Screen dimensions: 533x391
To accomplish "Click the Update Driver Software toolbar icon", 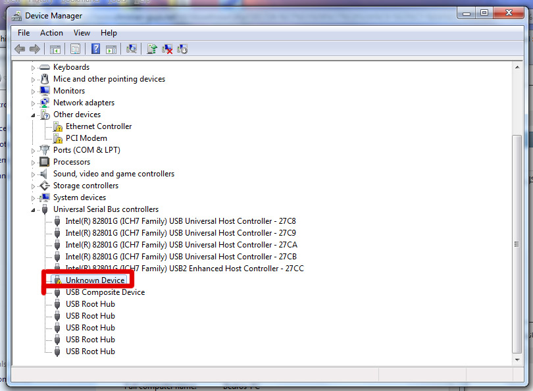I will point(152,49).
